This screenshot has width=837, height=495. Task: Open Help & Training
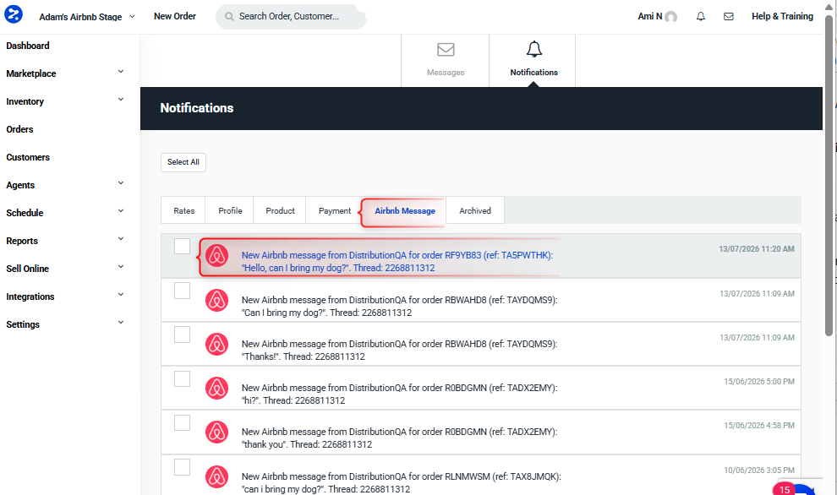782,17
